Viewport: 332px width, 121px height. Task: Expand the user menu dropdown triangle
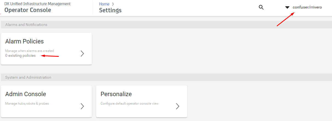coord(287,7)
